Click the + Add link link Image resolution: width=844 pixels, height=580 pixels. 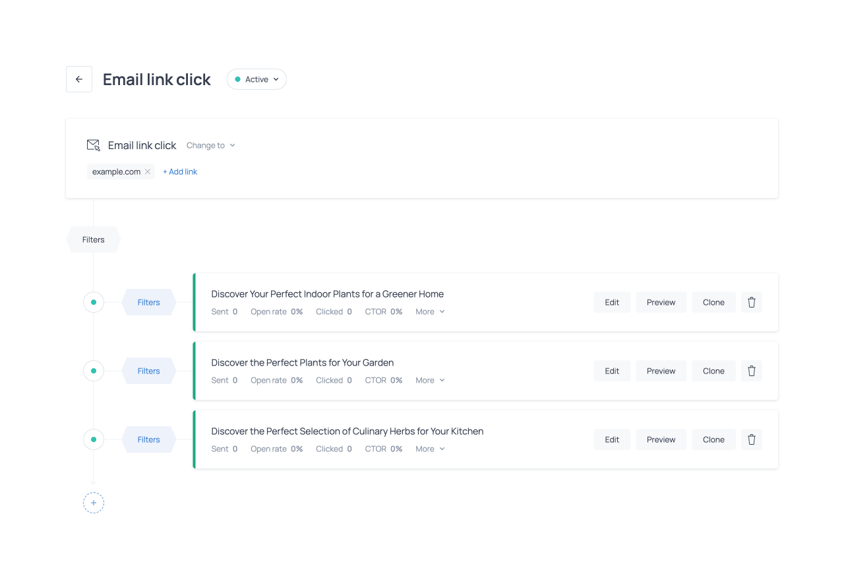pos(180,172)
